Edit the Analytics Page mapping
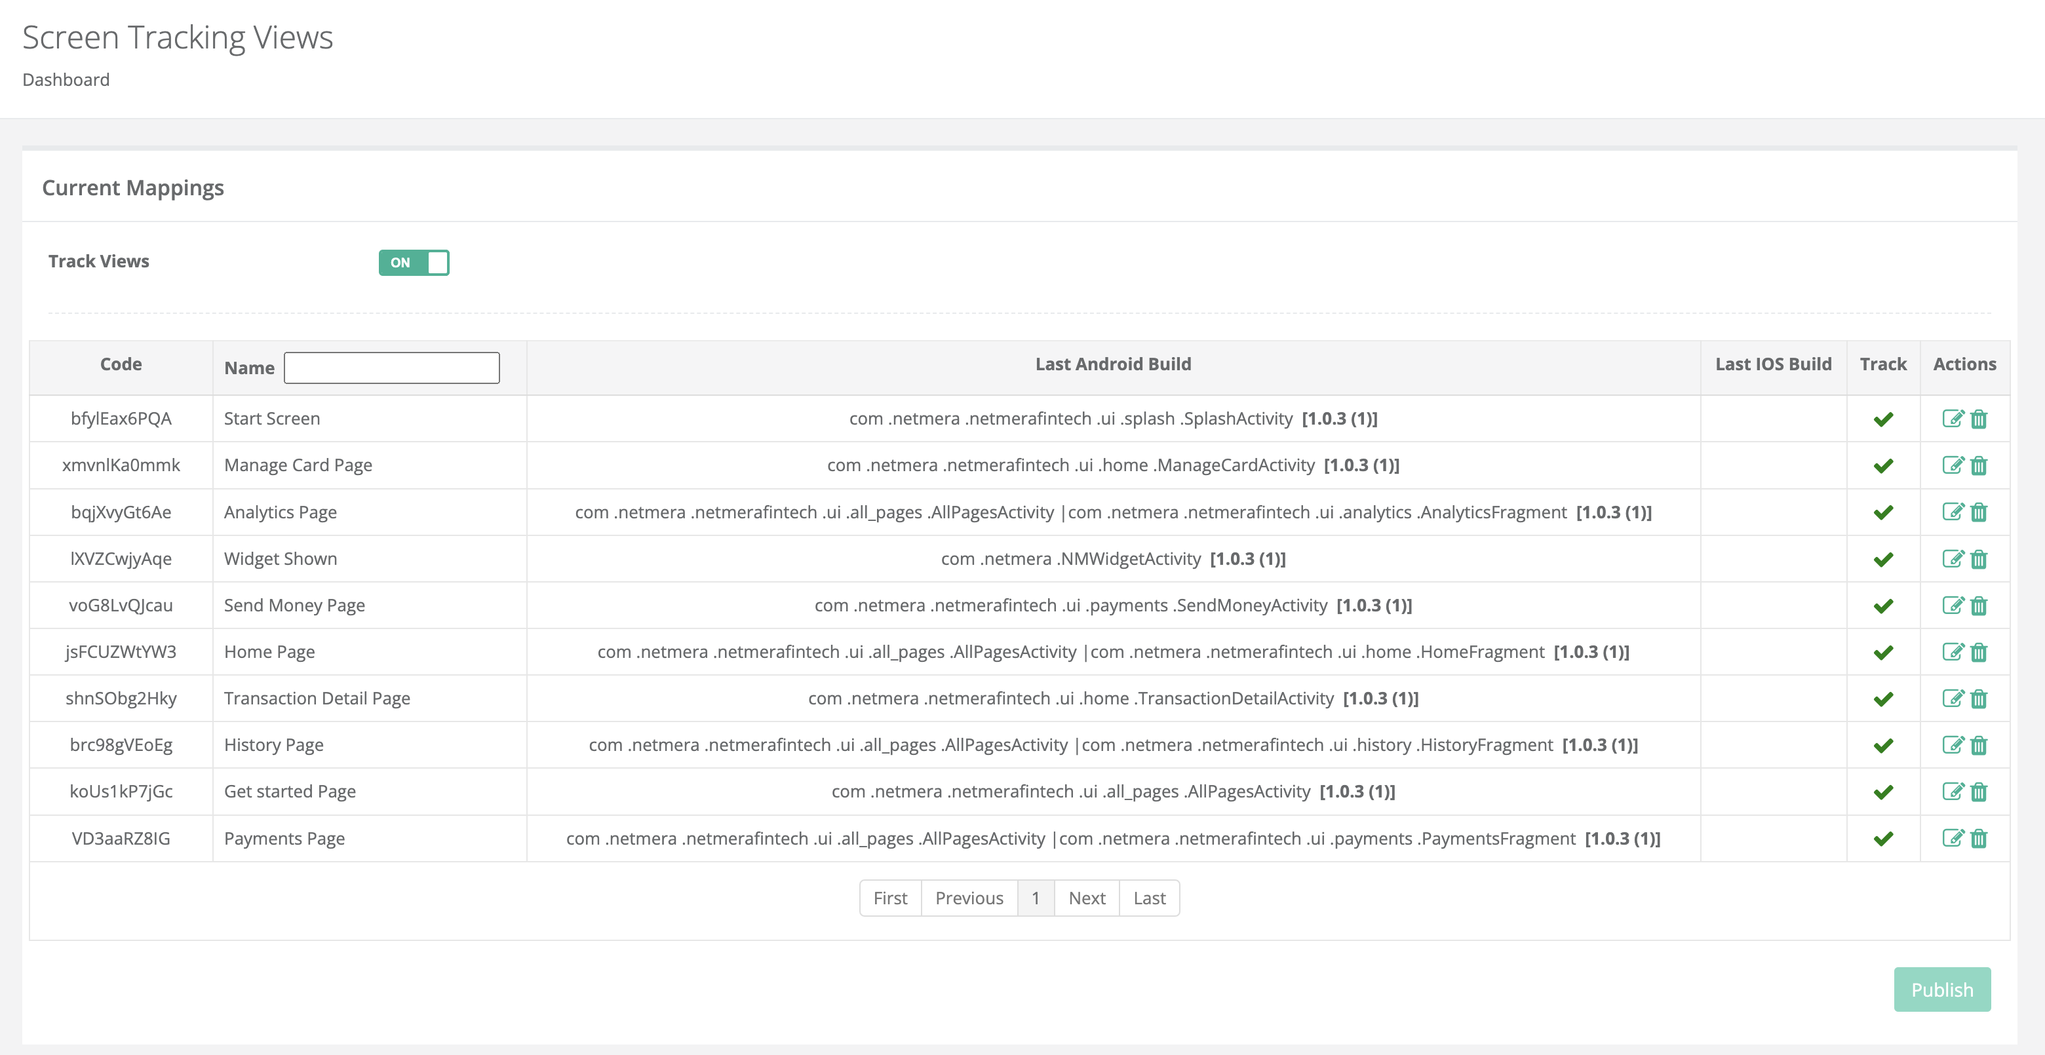The width and height of the screenshot is (2045, 1055). 1952,512
